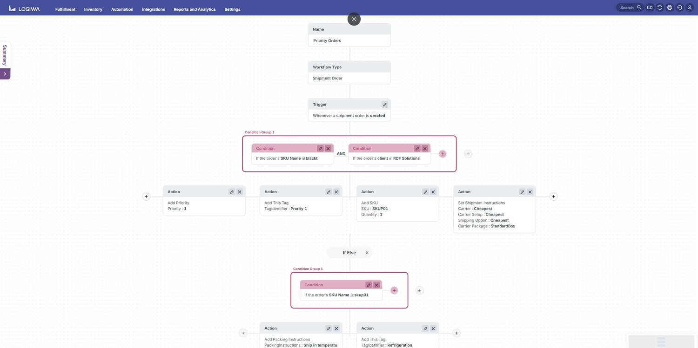The width and height of the screenshot is (698, 348).
Task: Open the Automation menu
Action: pos(122,9)
